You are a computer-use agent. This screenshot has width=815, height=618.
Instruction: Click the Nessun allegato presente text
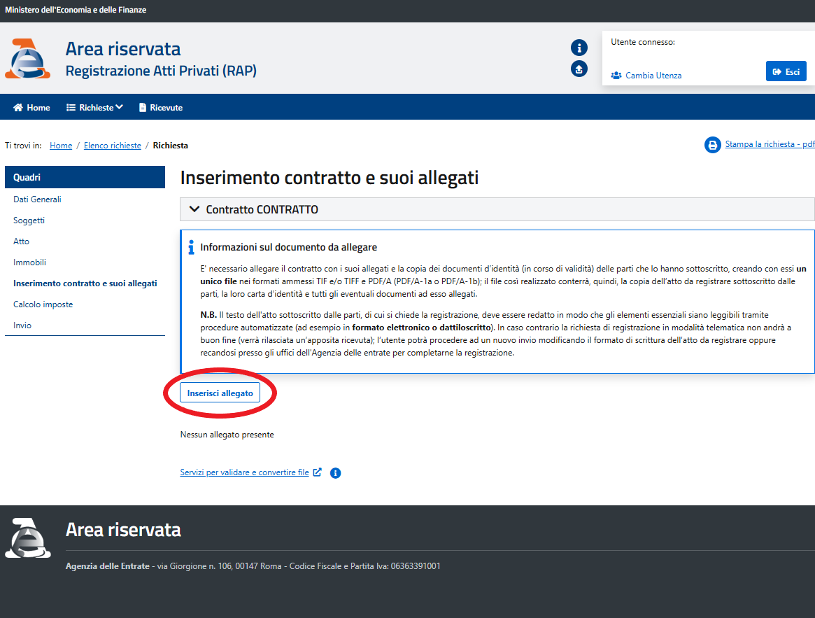coord(227,435)
